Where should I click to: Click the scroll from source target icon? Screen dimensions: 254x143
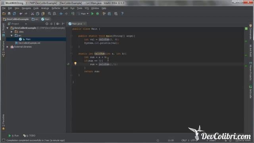click(47, 24)
